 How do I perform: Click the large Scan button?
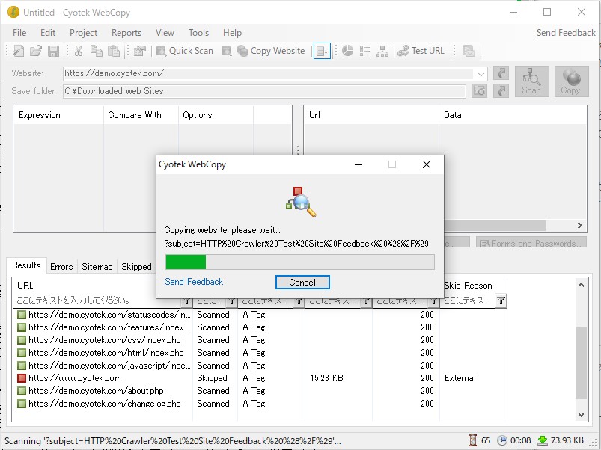click(531, 81)
